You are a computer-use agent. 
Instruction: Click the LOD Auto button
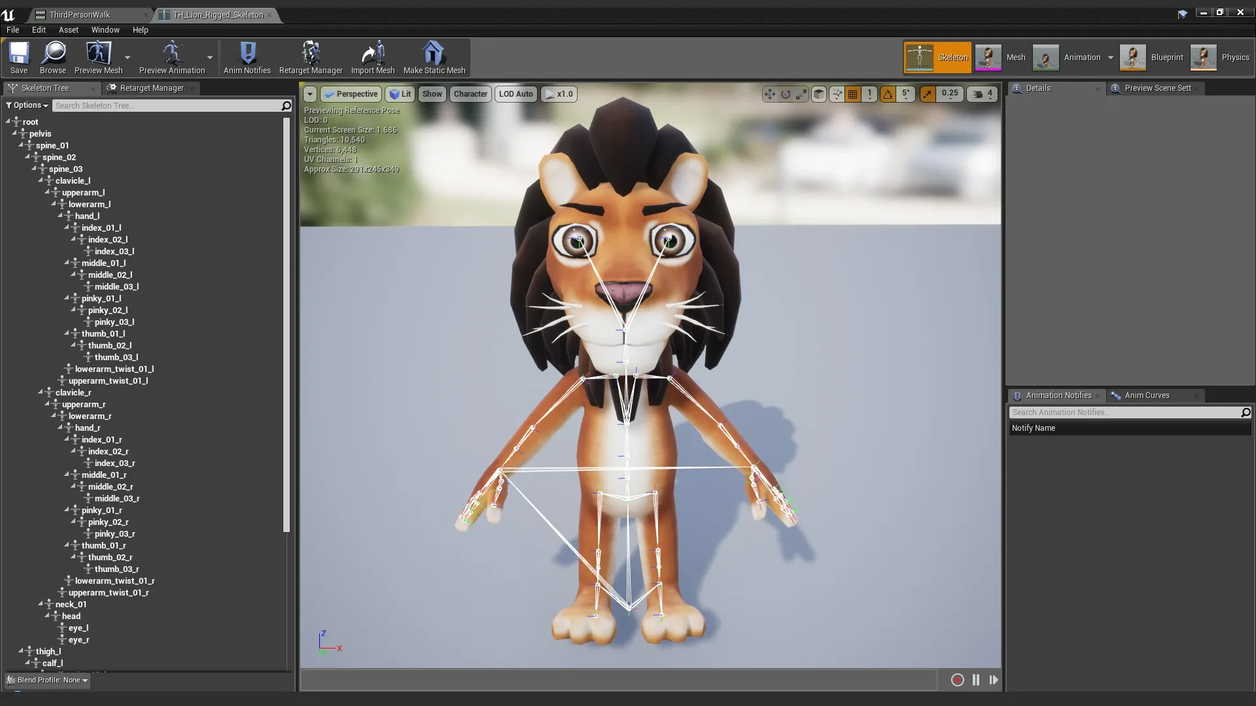pos(516,94)
